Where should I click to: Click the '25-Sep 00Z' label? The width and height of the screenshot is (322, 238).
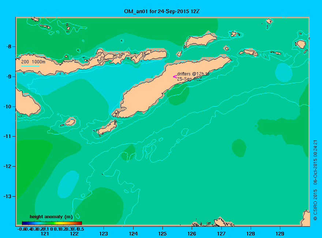[189, 79]
